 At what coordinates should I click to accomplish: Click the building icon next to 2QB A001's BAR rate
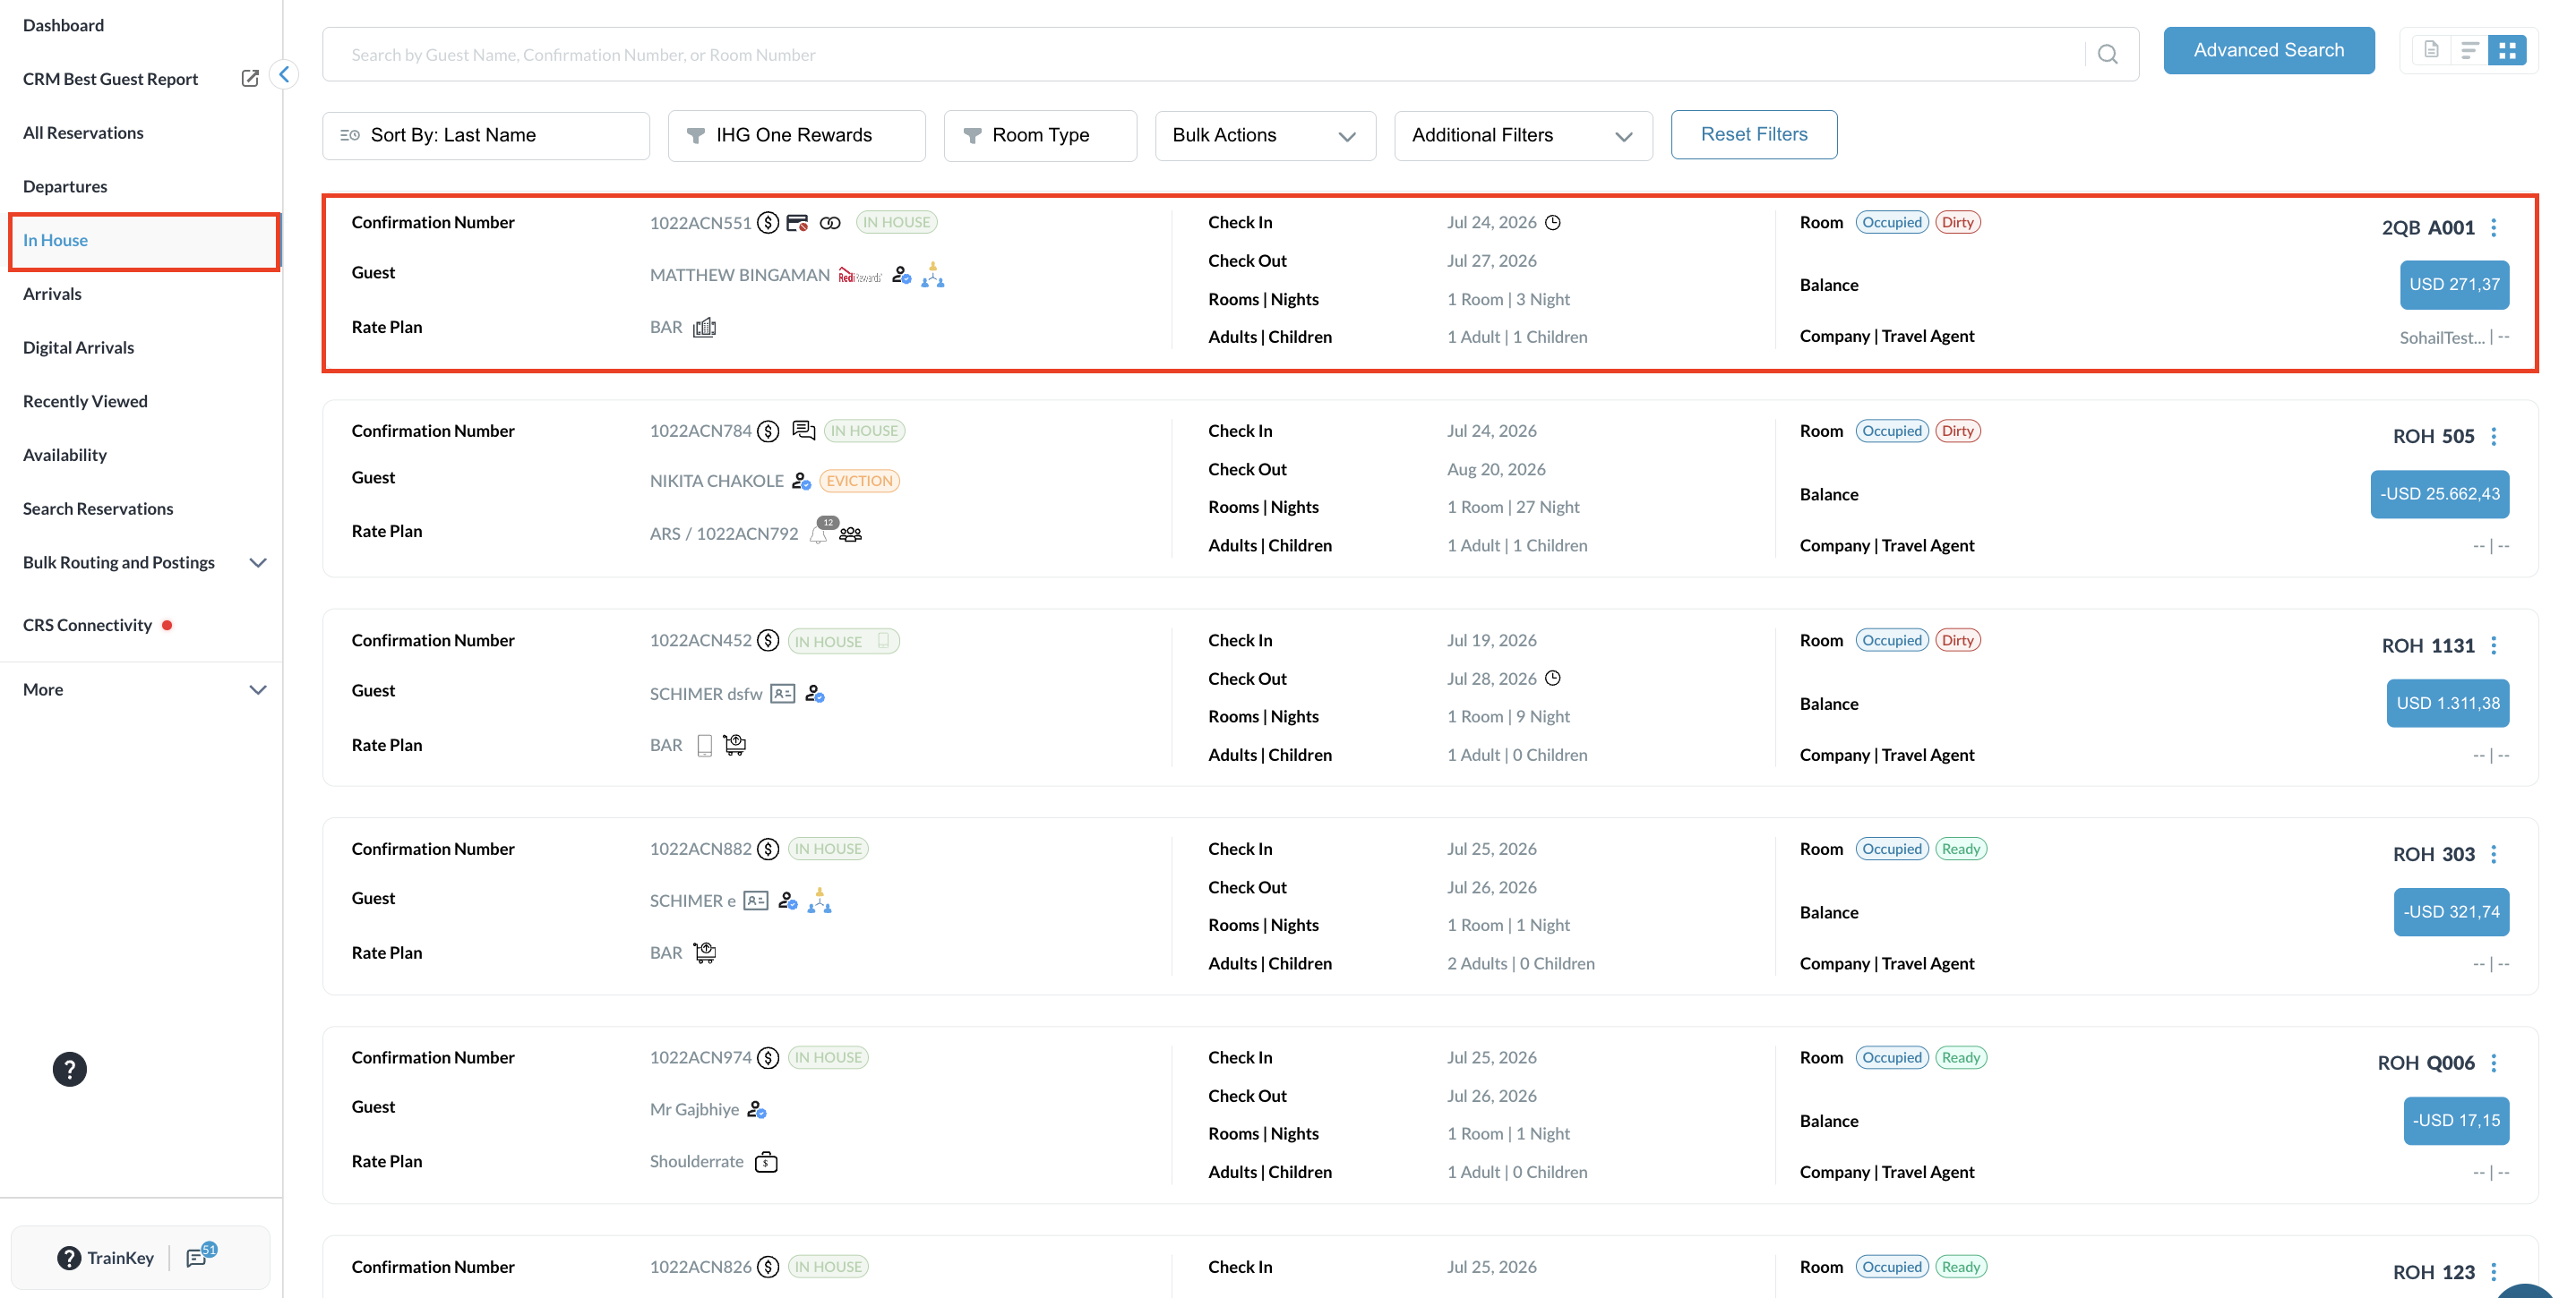tap(705, 328)
